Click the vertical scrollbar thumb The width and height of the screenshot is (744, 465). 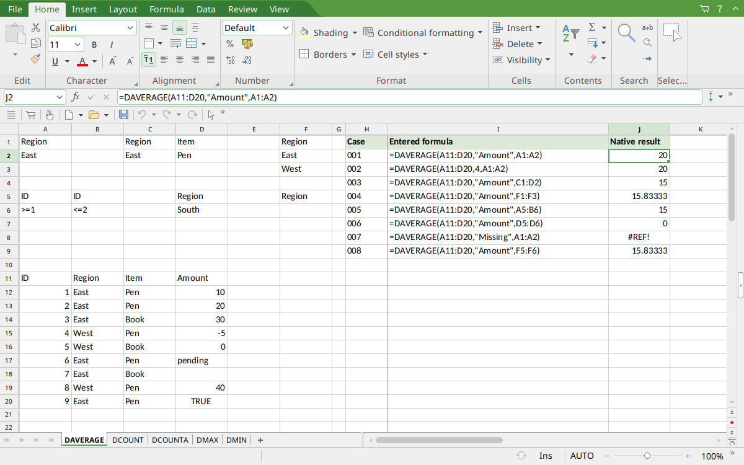pos(732,178)
